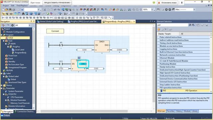The width and height of the screenshot is (213, 120).
Task: Click the Zoom Out magnifier icon
Action: tap(137, 10)
